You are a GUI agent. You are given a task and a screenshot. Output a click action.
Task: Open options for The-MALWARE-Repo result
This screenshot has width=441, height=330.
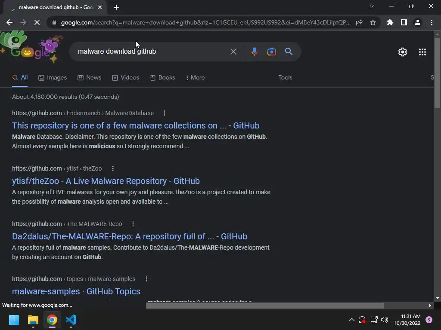pos(133,224)
